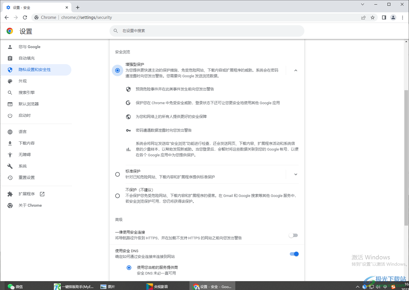Open 扩展程序 link in sidebar
The height and width of the screenshot is (290, 409).
click(36, 194)
